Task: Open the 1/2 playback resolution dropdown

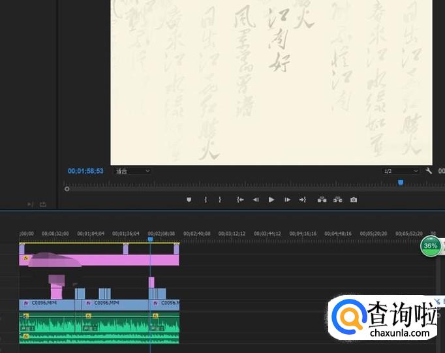Action: coord(401,171)
